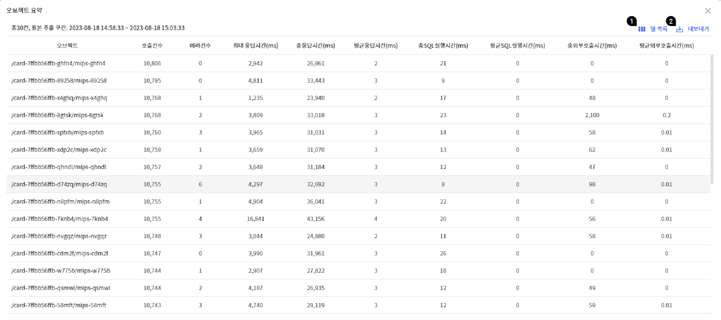Sort by 최대 응답시간(ms) header

click(256, 45)
